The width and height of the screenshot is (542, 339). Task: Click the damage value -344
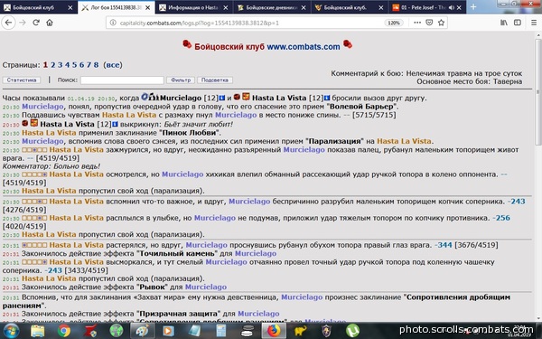444,245
